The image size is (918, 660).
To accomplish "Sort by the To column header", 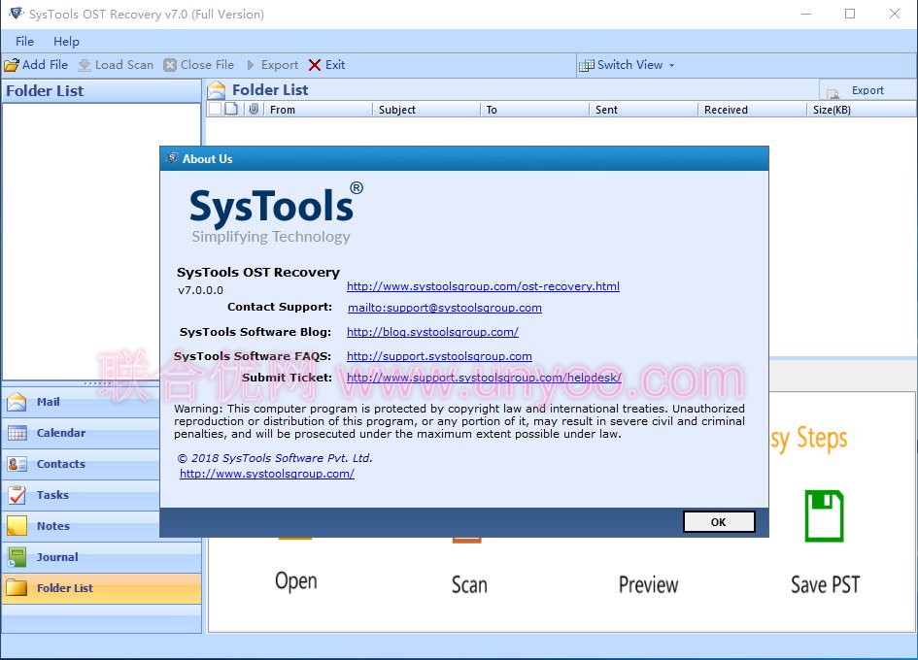I will [534, 110].
